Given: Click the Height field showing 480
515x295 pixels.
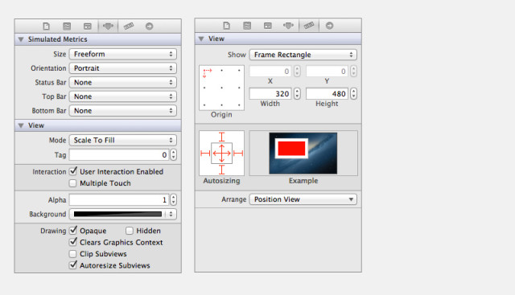Looking at the screenshot, I should 327,94.
